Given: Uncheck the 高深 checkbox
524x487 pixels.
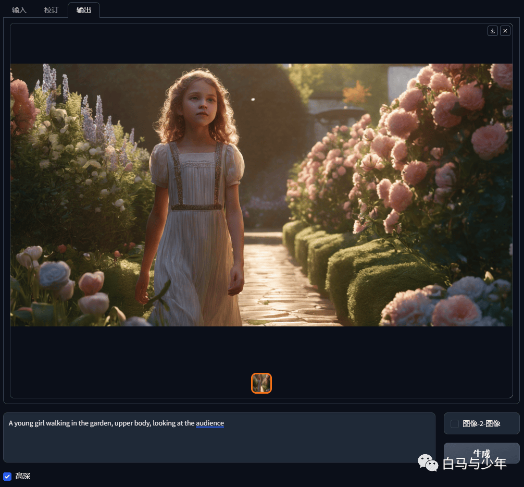Looking at the screenshot, I should point(7,476).
